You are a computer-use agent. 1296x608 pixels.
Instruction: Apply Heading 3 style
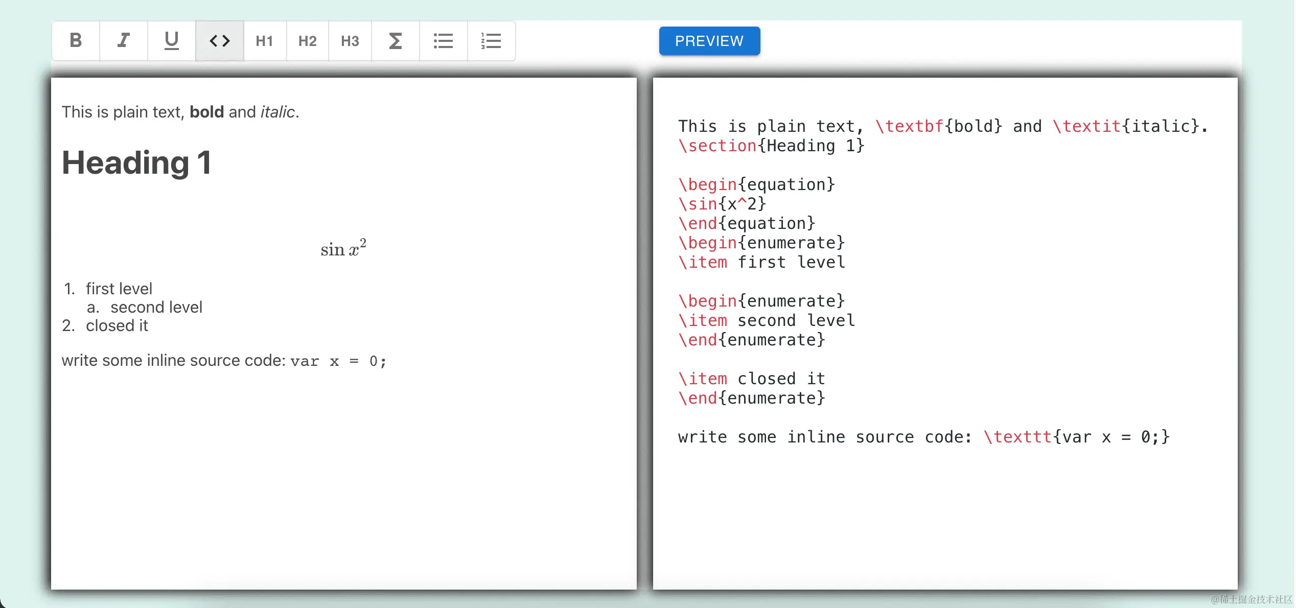point(350,41)
